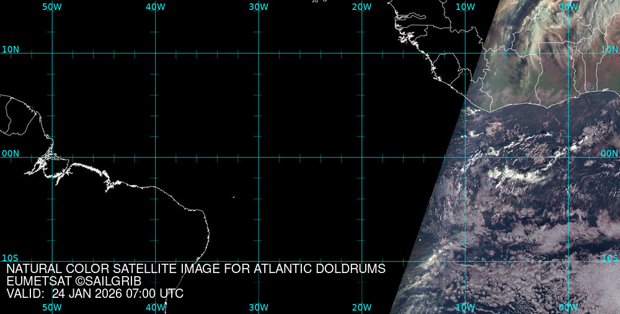The image size is (620, 314).
Task: Click the 10S latitude label on the right edge
Action: [x=609, y=258]
